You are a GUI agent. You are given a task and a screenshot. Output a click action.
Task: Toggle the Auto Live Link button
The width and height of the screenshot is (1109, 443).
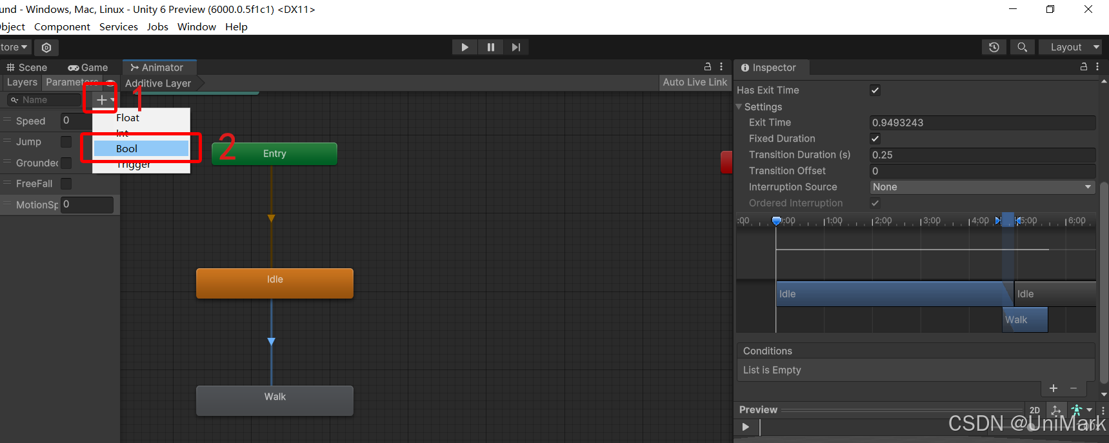[x=695, y=83]
